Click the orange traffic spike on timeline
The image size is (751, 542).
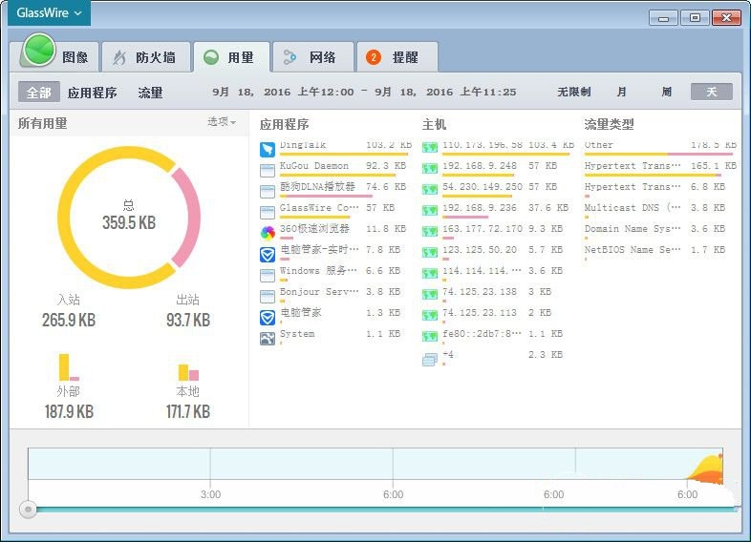[x=706, y=469]
